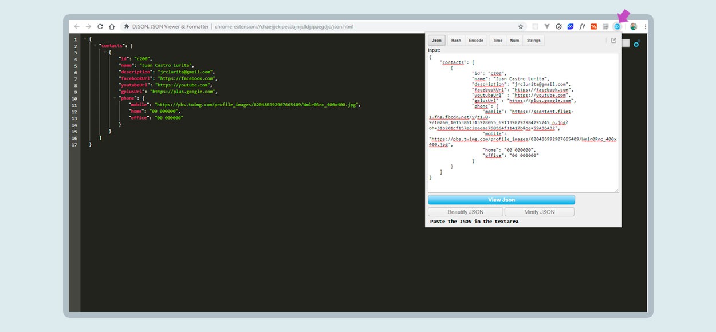Click the "name" key in the viewer
This screenshot has width=716, height=332.
127,65
